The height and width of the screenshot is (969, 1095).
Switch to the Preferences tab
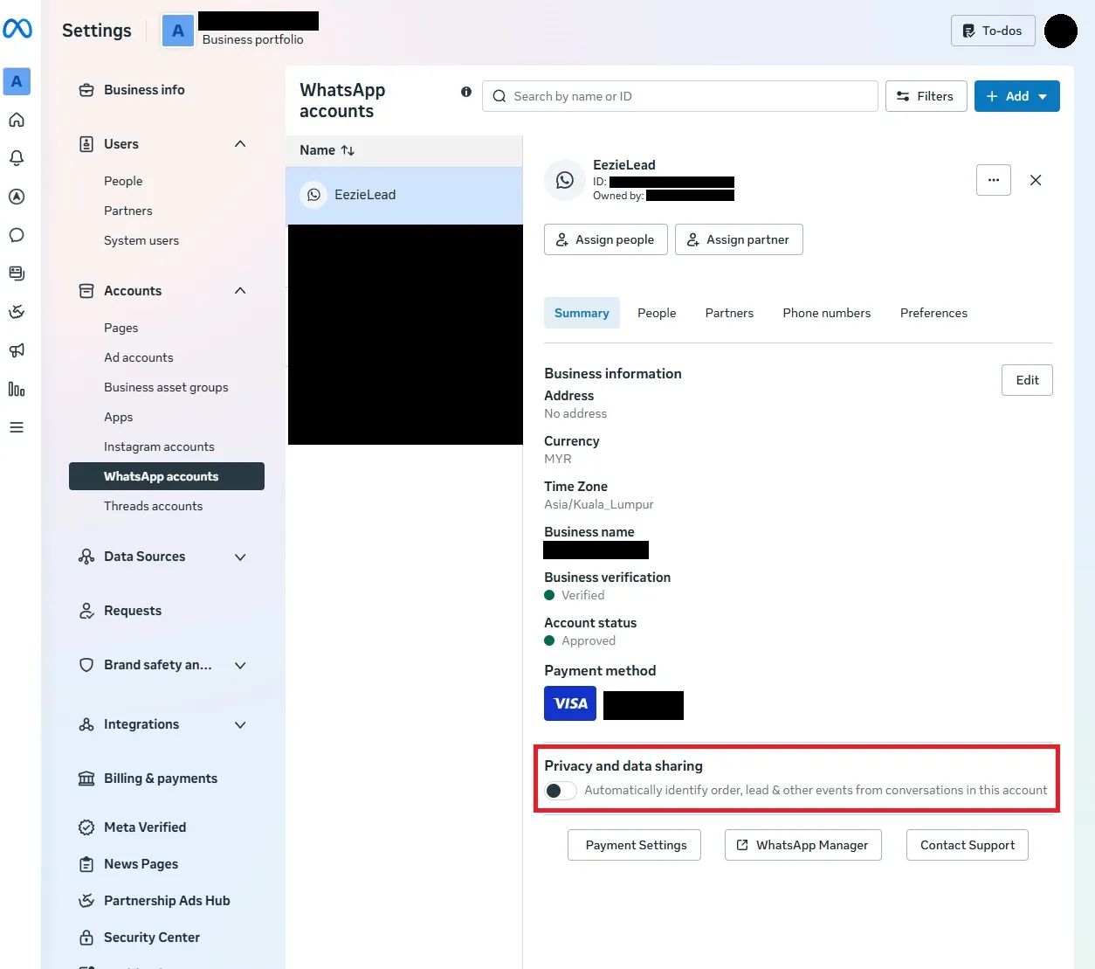(933, 313)
